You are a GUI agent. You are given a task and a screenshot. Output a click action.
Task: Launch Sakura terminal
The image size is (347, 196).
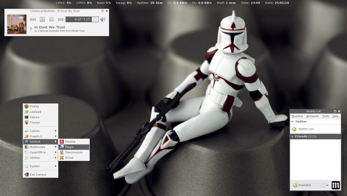click(40, 117)
